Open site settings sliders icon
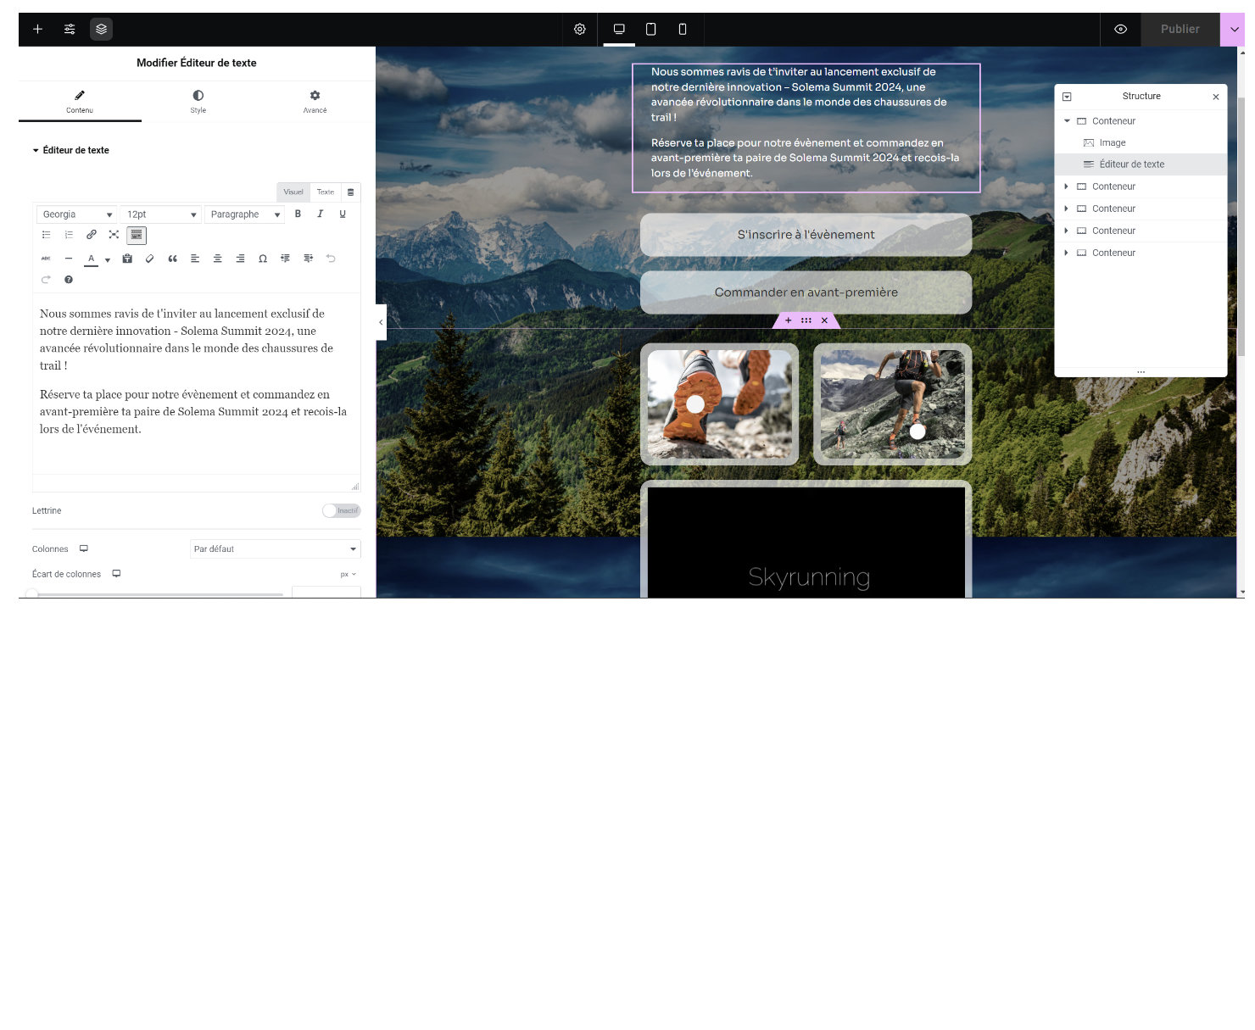 (x=70, y=29)
